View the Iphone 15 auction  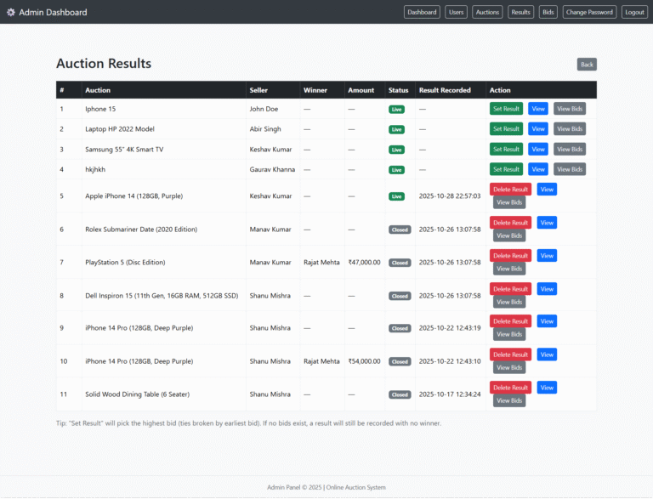point(538,109)
